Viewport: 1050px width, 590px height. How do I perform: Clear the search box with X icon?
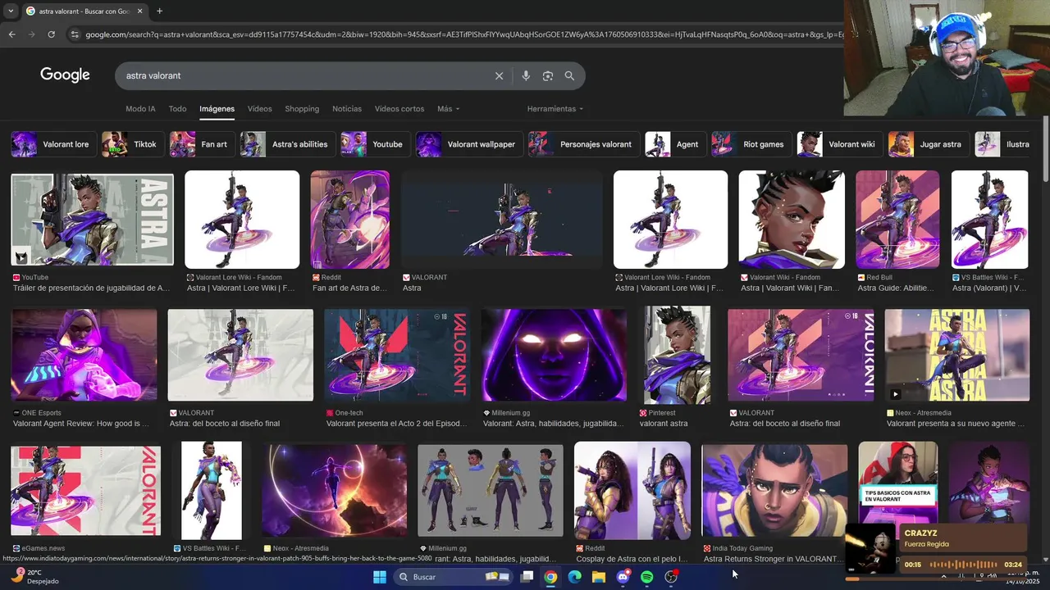(499, 75)
